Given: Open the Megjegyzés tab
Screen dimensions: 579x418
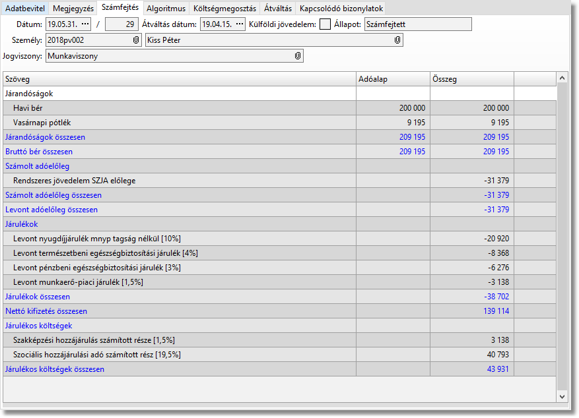Looking at the screenshot, I should [x=73, y=9].
